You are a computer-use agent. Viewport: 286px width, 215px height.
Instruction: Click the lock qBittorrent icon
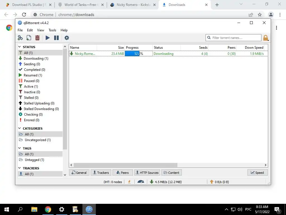(266, 38)
